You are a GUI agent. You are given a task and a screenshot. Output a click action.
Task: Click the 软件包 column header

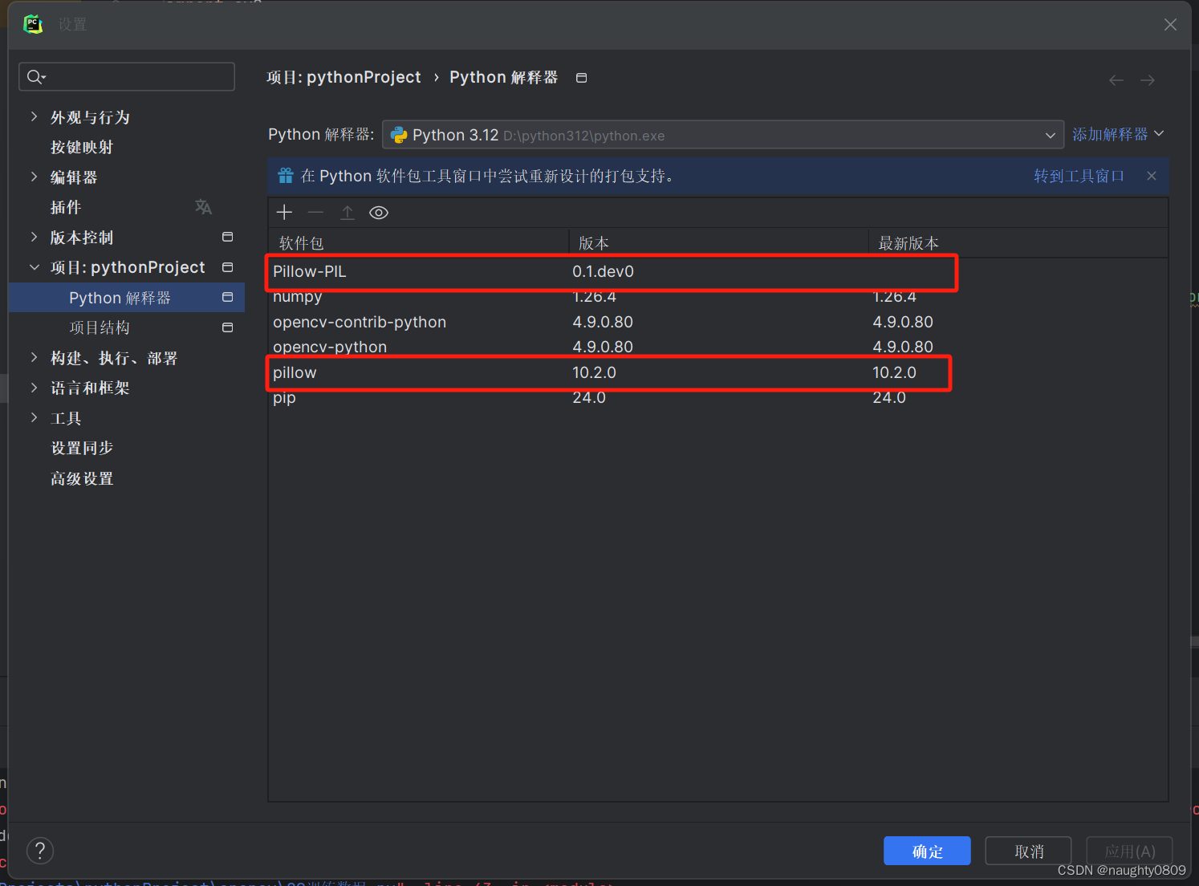(x=419, y=243)
